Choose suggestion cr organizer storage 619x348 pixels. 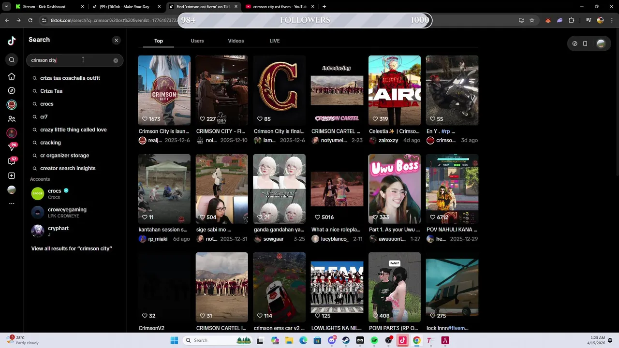click(x=64, y=155)
